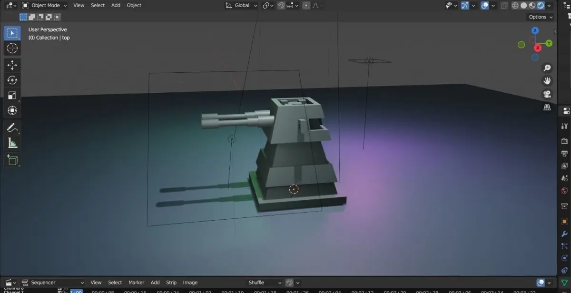571x293 pixels.
Task: Open the pivot point dropdown
Action: (268, 5)
